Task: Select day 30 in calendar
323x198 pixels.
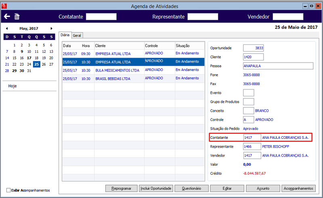Action: [x=22, y=71]
